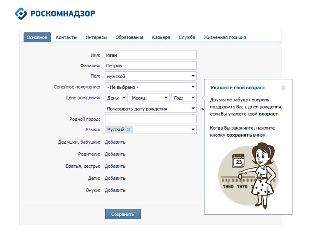This screenshot has height=235, width=314.
Task: Click the 'Укажите свой возраст' tooltip title
Action: [x=237, y=87]
